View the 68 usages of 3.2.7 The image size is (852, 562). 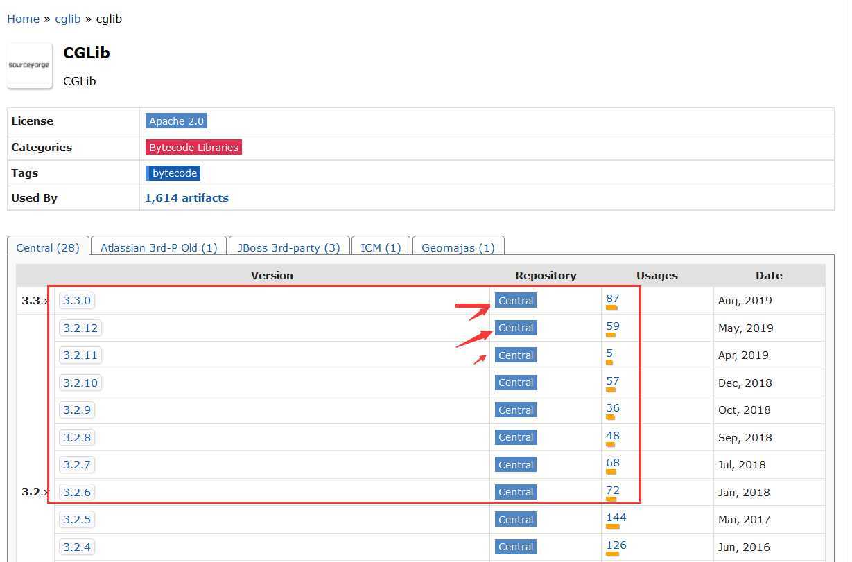pyautogui.click(x=612, y=463)
